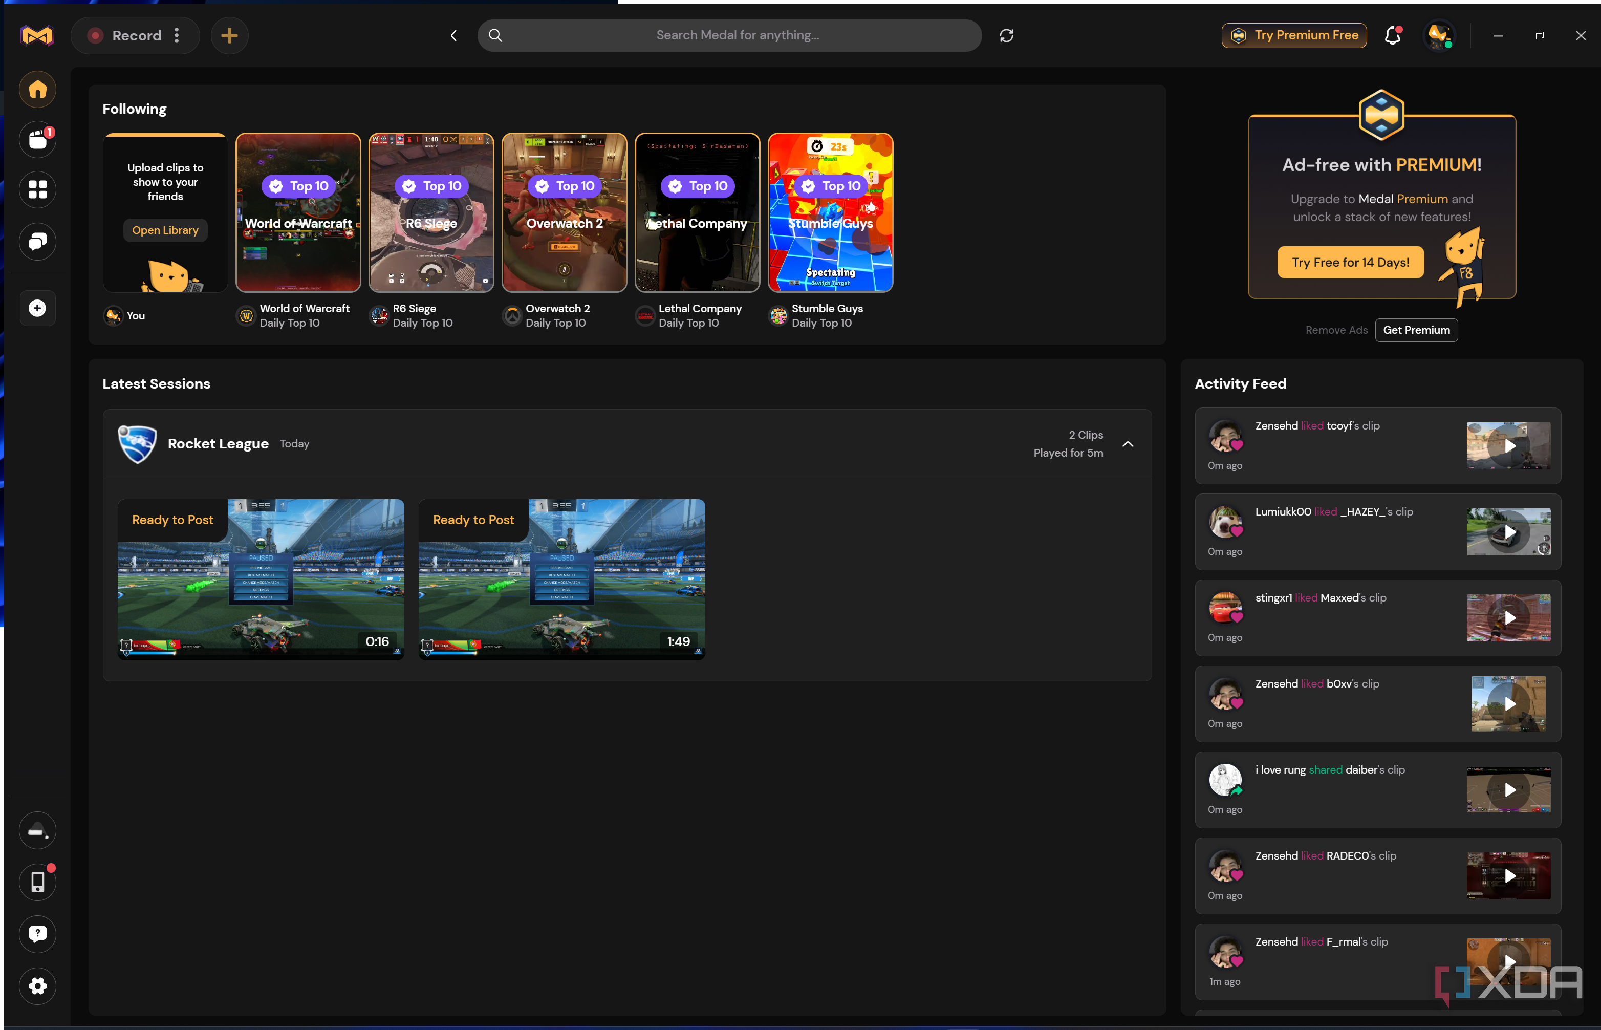Click Zensehd's avatar beside tcoyf's clip
Viewport: 1601px width, 1030px height.
point(1225,436)
